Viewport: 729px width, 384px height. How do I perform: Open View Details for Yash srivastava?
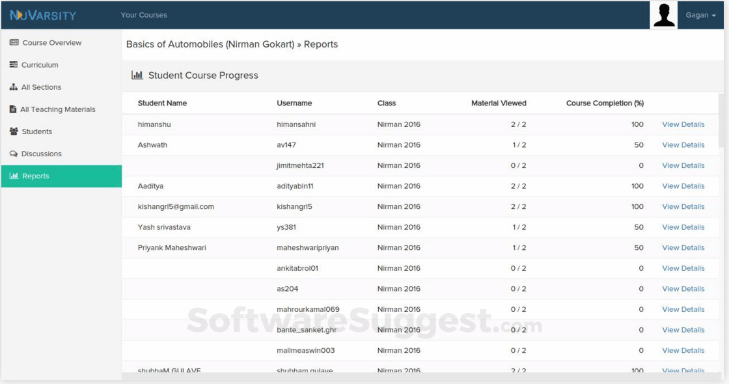coord(683,227)
